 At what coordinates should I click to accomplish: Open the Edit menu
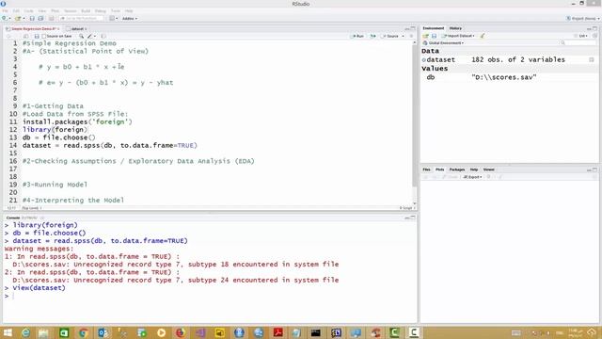pos(16,11)
